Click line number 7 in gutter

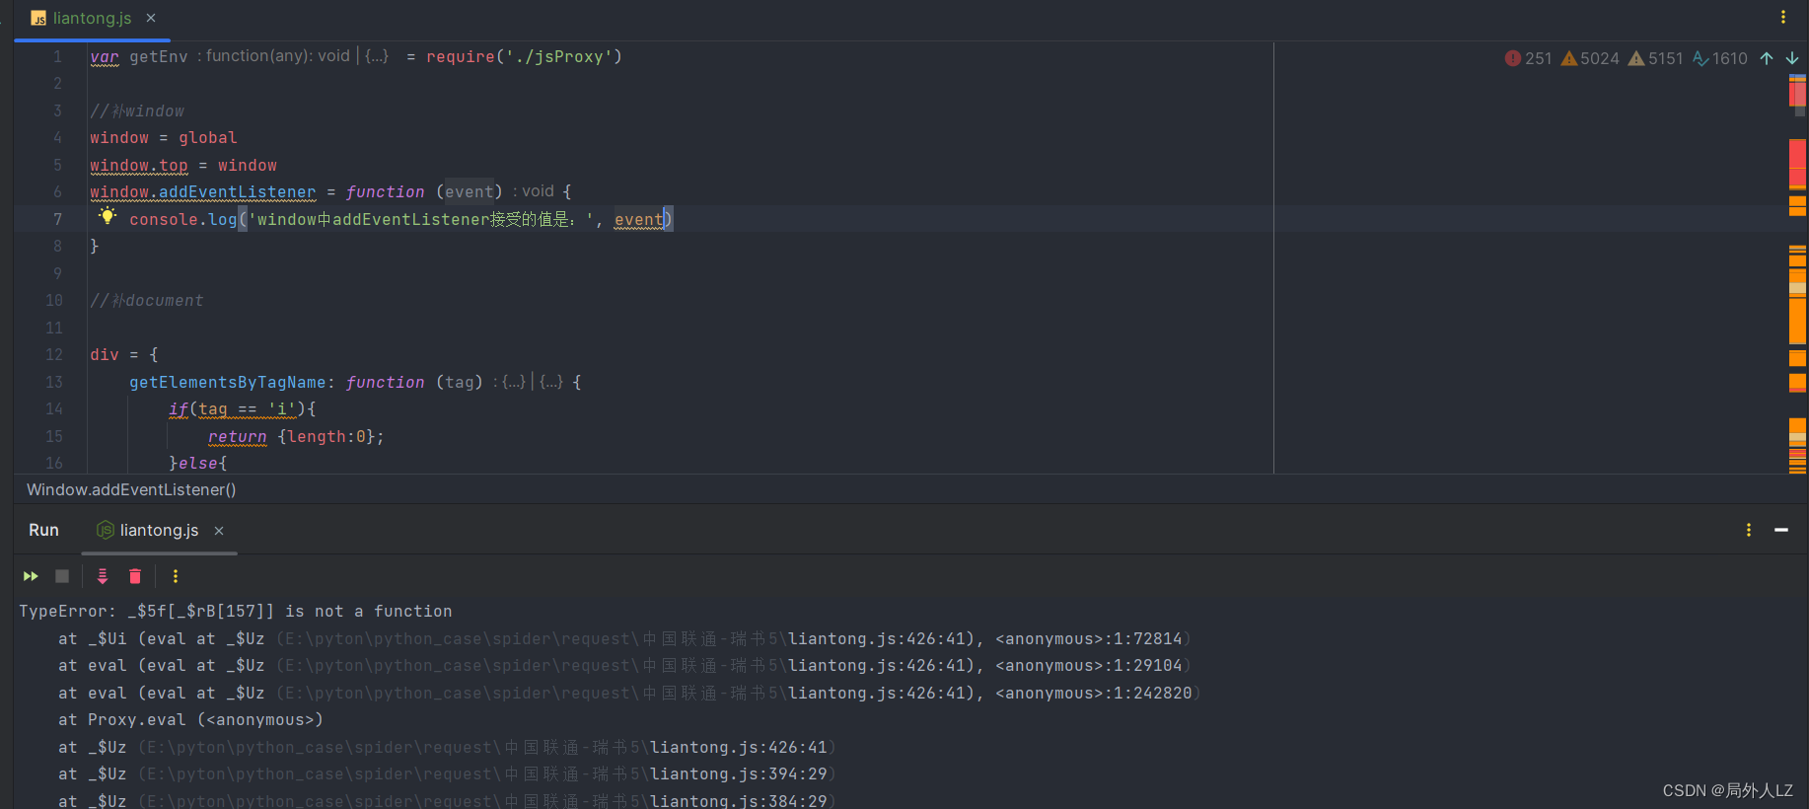pyautogui.click(x=57, y=219)
